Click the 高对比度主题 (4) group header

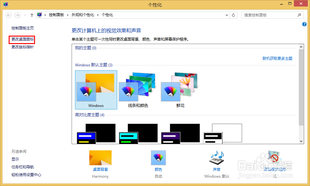point(90,115)
